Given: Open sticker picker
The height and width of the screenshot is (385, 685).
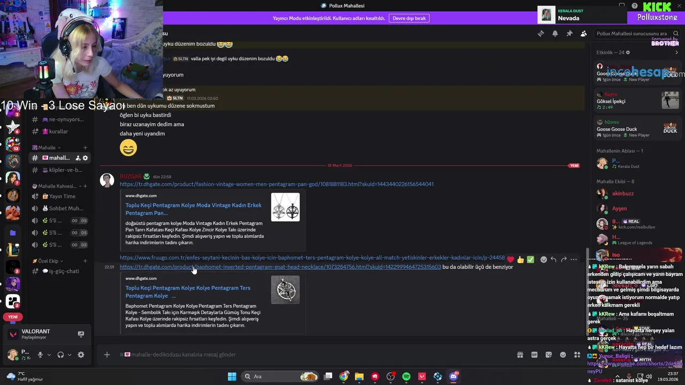Looking at the screenshot, I should [549, 355].
